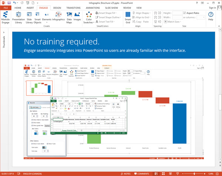The image size is (222, 176).
Task: Click 'SLIDE 5 OF 8' status text
Action: click(7, 173)
